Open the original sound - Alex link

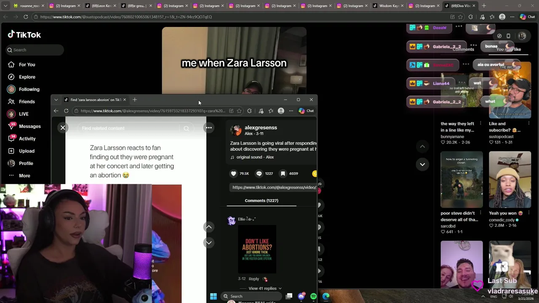(255, 157)
